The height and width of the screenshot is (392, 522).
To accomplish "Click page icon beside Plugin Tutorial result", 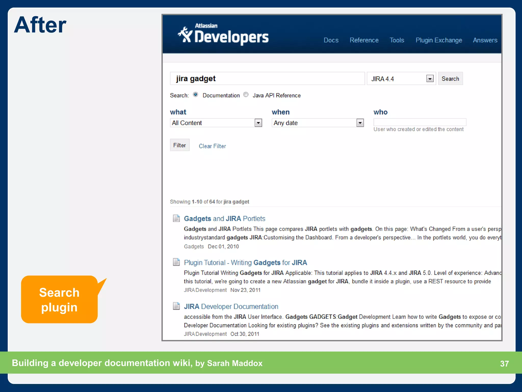I will 176,262.
